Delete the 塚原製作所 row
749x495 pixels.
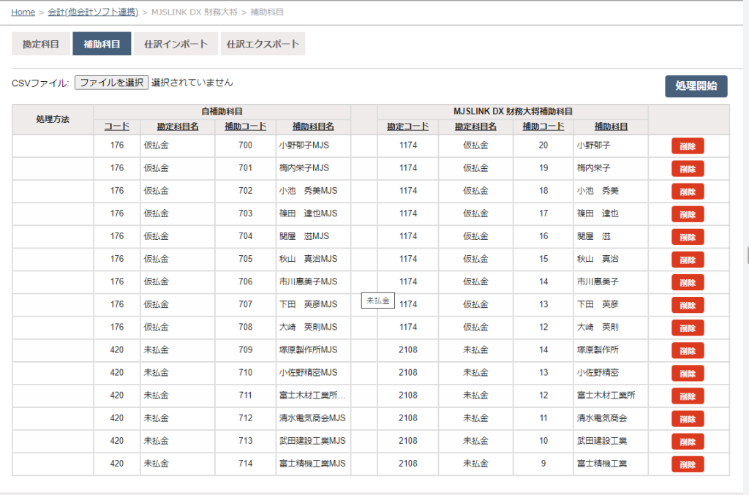(x=688, y=351)
